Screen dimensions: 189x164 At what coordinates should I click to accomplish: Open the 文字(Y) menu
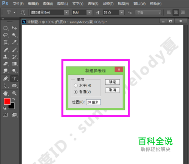(x=78, y=4)
